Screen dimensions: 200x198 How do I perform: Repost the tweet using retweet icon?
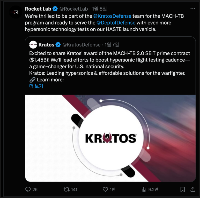click(66, 189)
